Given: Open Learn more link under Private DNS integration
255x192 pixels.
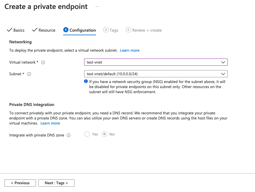Looking at the screenshot, I should 50,123.
